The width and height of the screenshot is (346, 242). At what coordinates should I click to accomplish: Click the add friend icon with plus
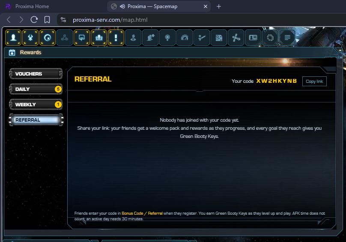click(150, 38)
